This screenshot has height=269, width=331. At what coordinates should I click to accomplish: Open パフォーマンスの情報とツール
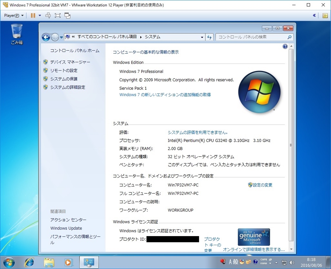click(75, 240)
